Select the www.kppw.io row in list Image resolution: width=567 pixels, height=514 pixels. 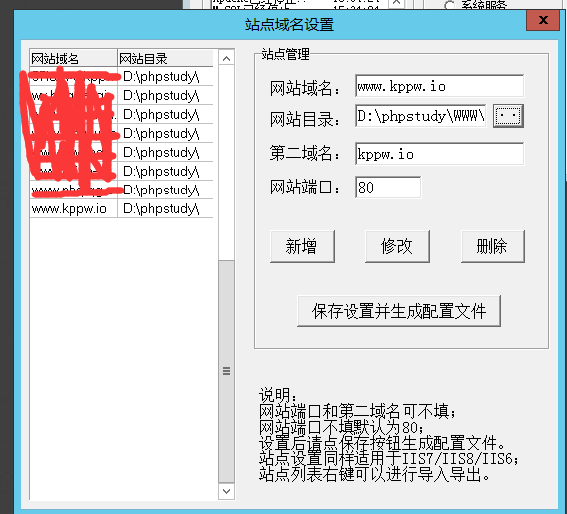pos(121,208)
